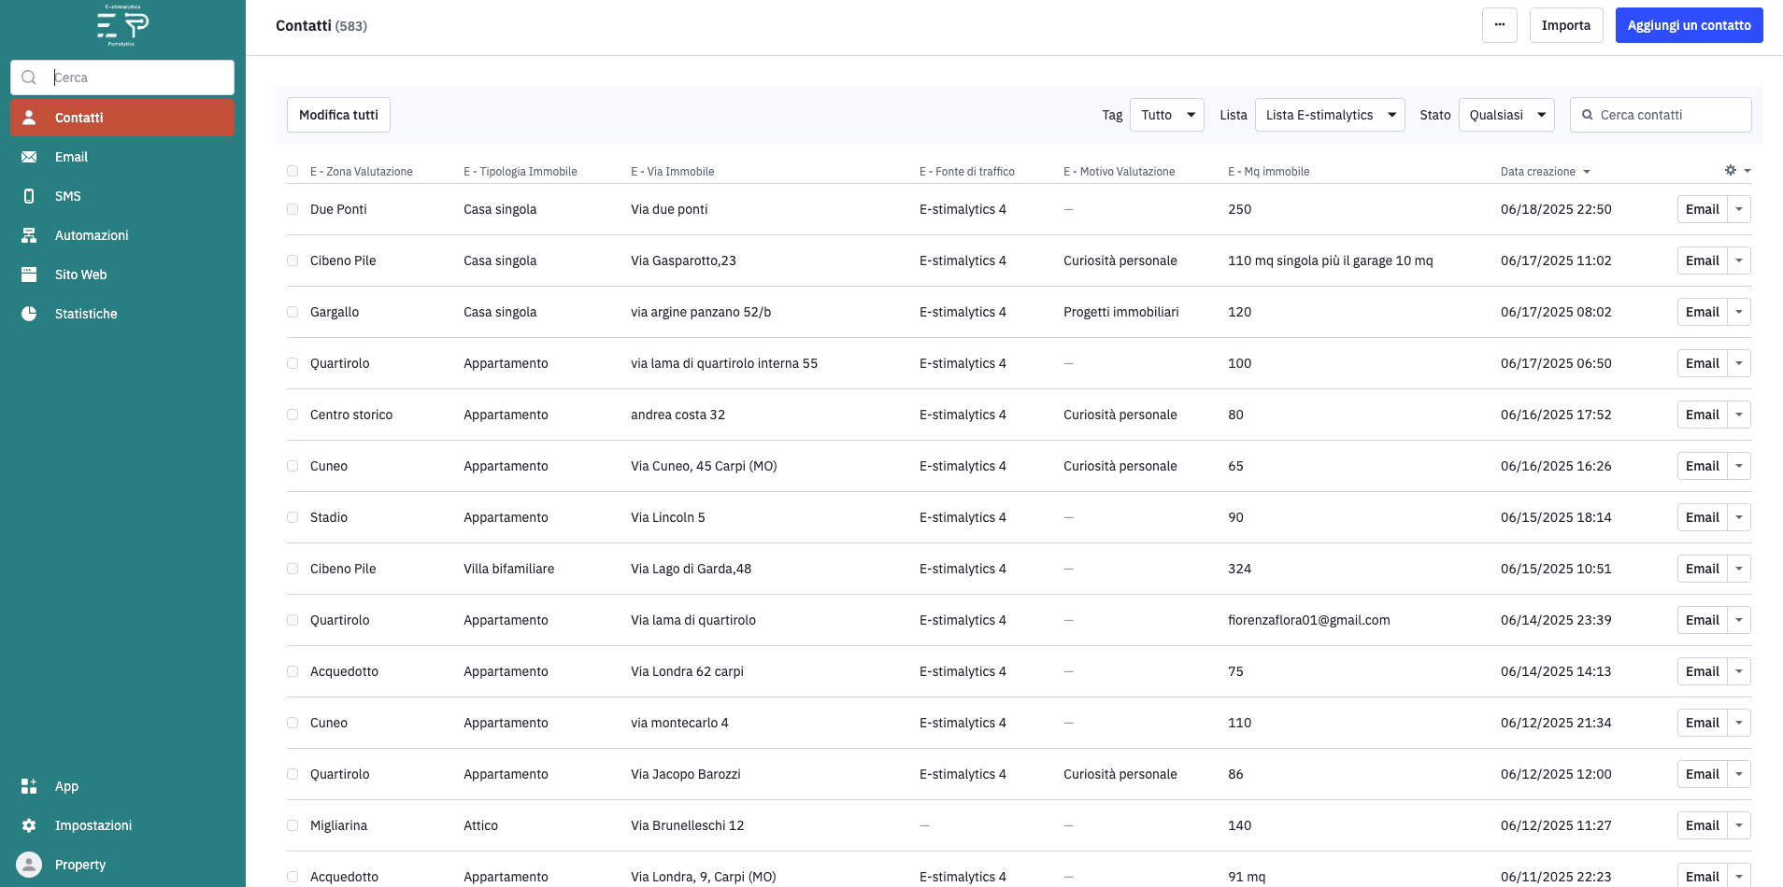Click the SMS phone icon in sidebar
Viewport: 1783px width, 887px height.
(x=29, y=196)
